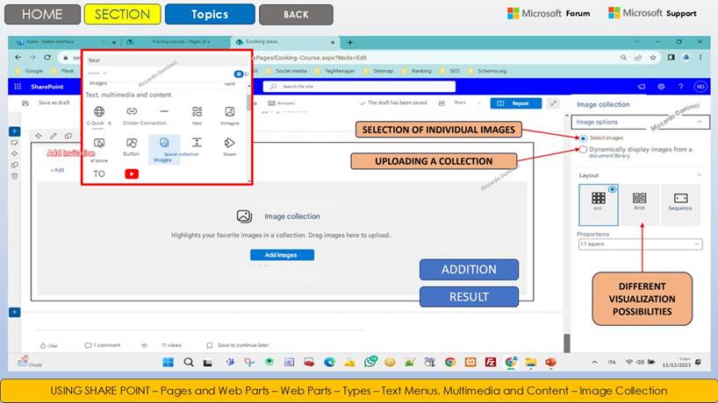Select the Image collection web part icon
Viewport: 718px width, 403px height.
pos(164,143)
